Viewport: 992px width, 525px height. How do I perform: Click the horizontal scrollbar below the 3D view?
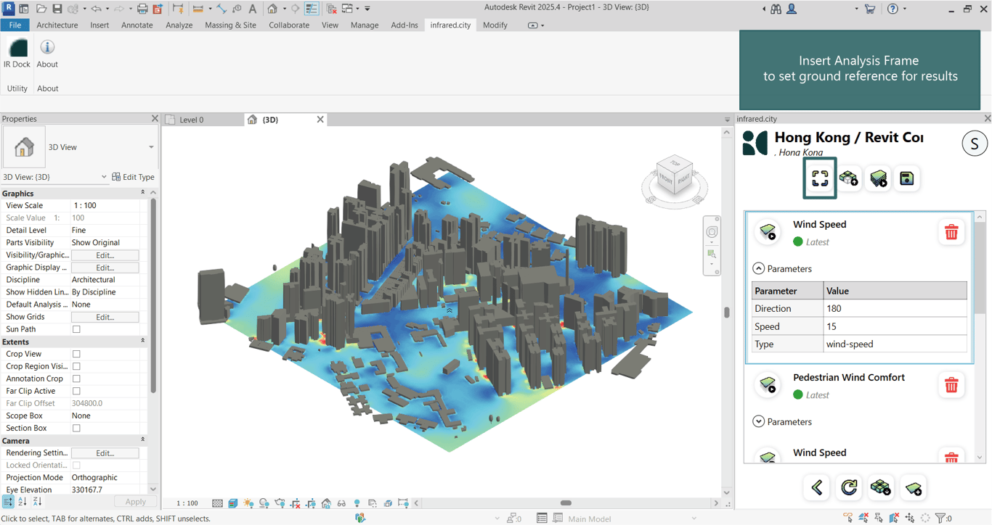point(566,503)
